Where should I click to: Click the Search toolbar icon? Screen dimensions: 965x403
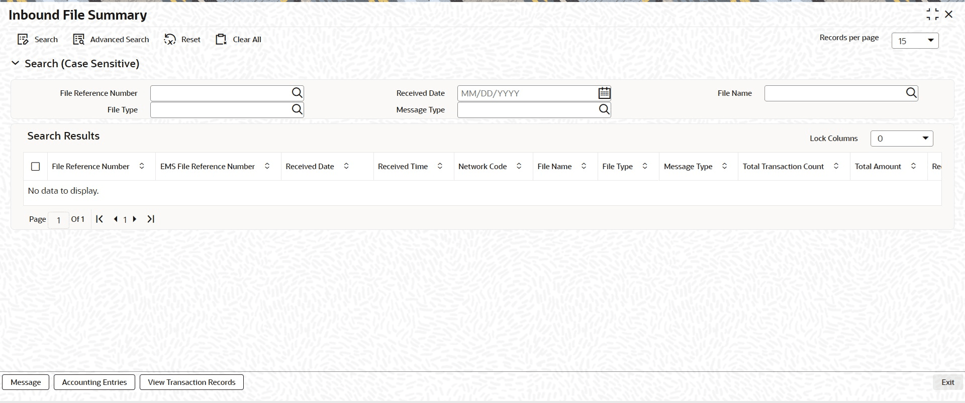pos(23,40)
